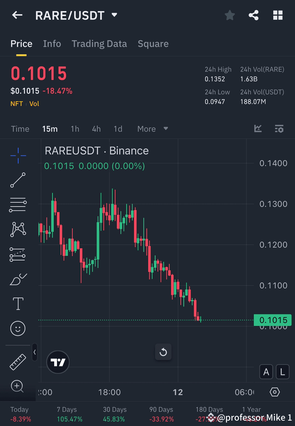
Task: Switch to the Trading Data tab
Action: click(x=99, y=44)
